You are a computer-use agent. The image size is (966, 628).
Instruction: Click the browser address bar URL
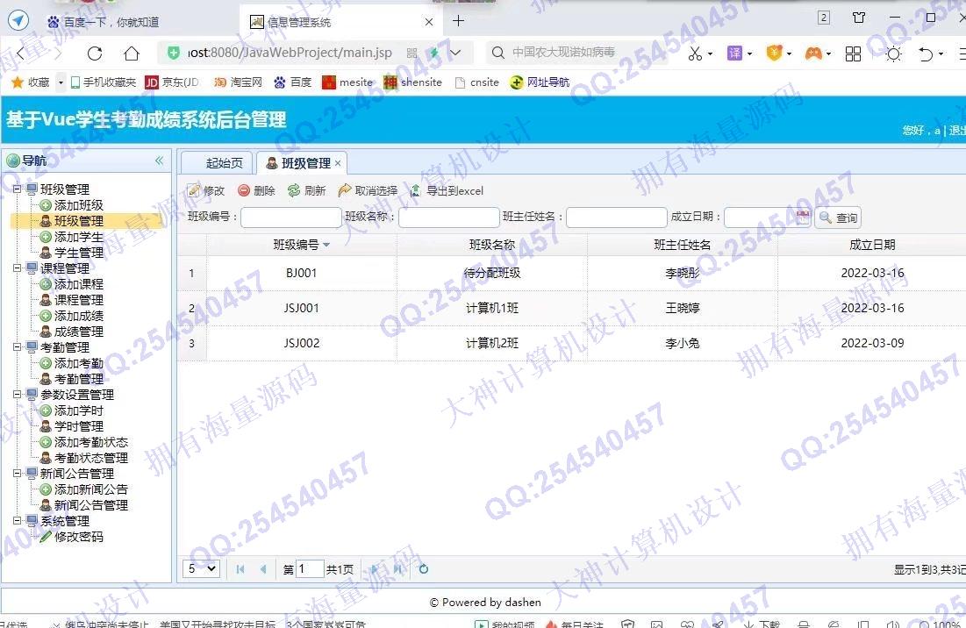click(290, 53)
